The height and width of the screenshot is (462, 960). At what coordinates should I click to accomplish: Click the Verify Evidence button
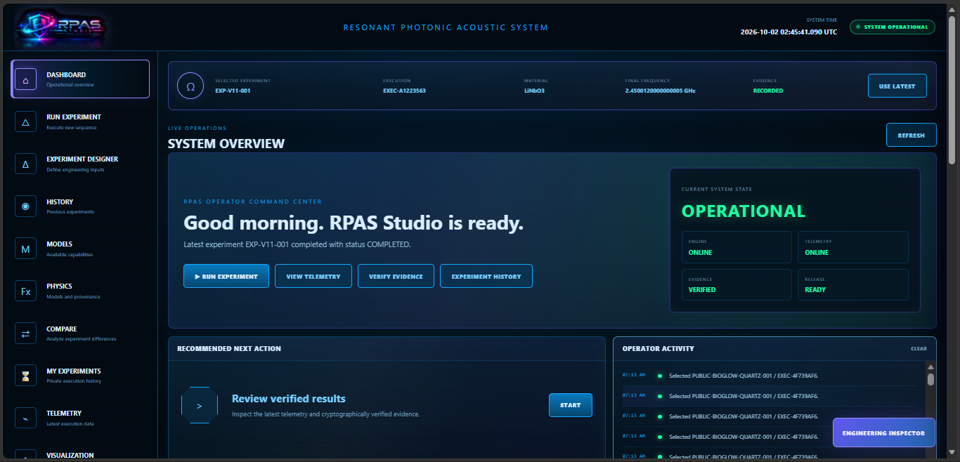point(396,276)
